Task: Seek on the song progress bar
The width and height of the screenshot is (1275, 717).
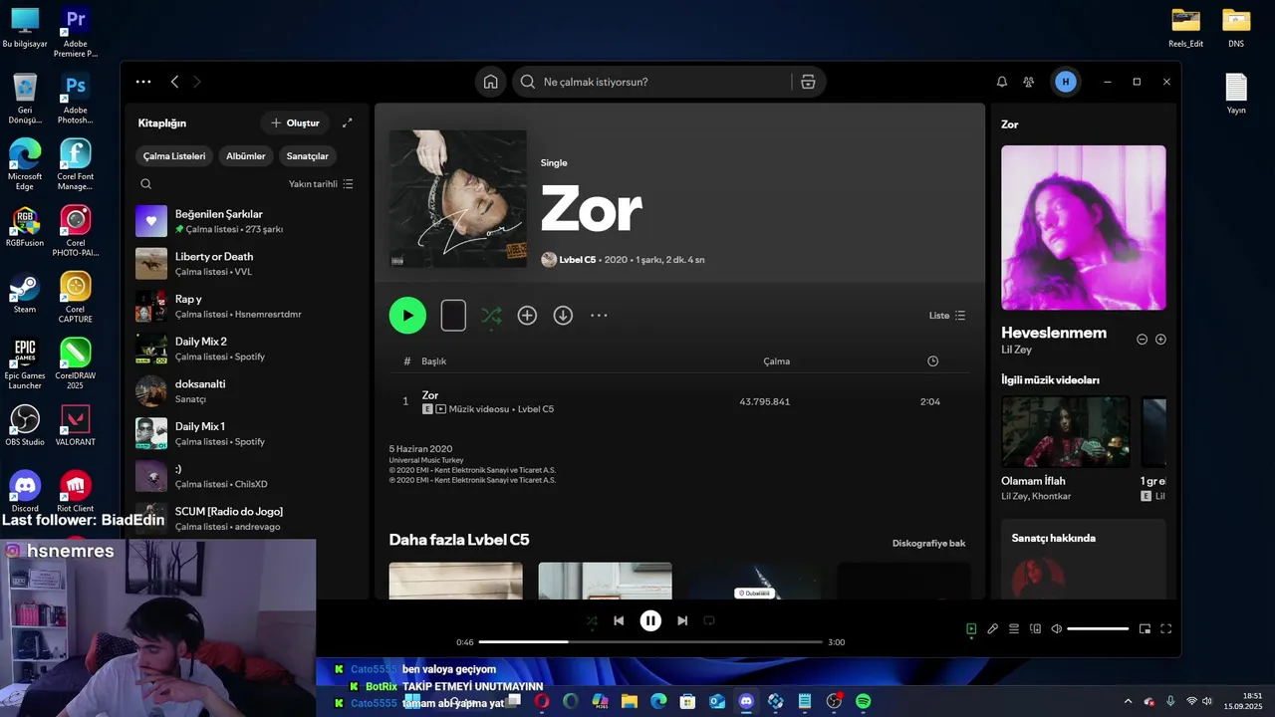Action: pos(650,642)
